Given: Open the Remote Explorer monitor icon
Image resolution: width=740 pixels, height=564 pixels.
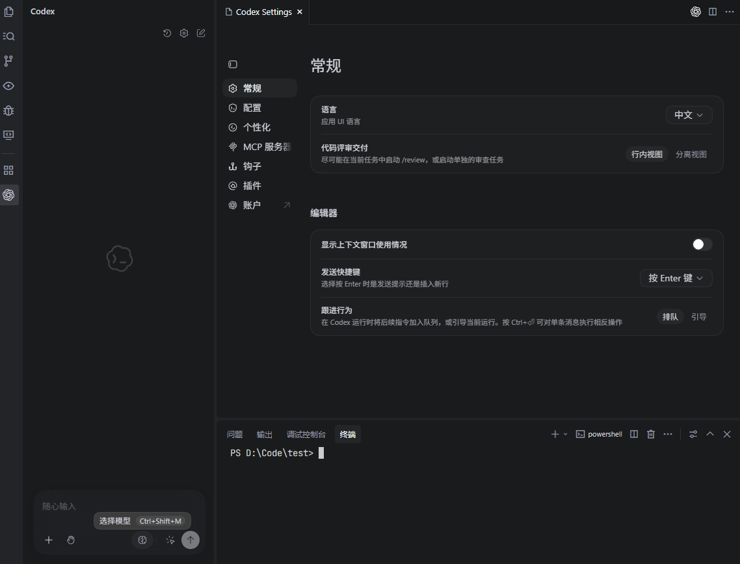Looking at the screenshot, I should click(x=8, y=135).
